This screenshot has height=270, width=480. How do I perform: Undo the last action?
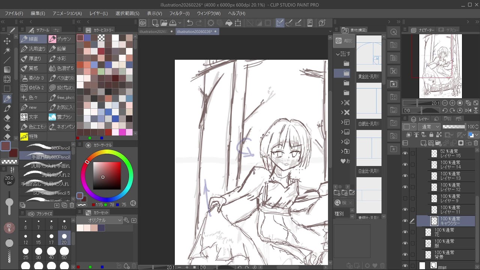point(190,23)
